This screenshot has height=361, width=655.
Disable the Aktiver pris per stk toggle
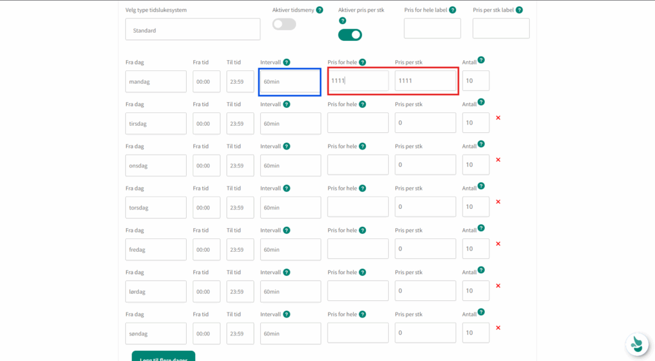point(350,35)
